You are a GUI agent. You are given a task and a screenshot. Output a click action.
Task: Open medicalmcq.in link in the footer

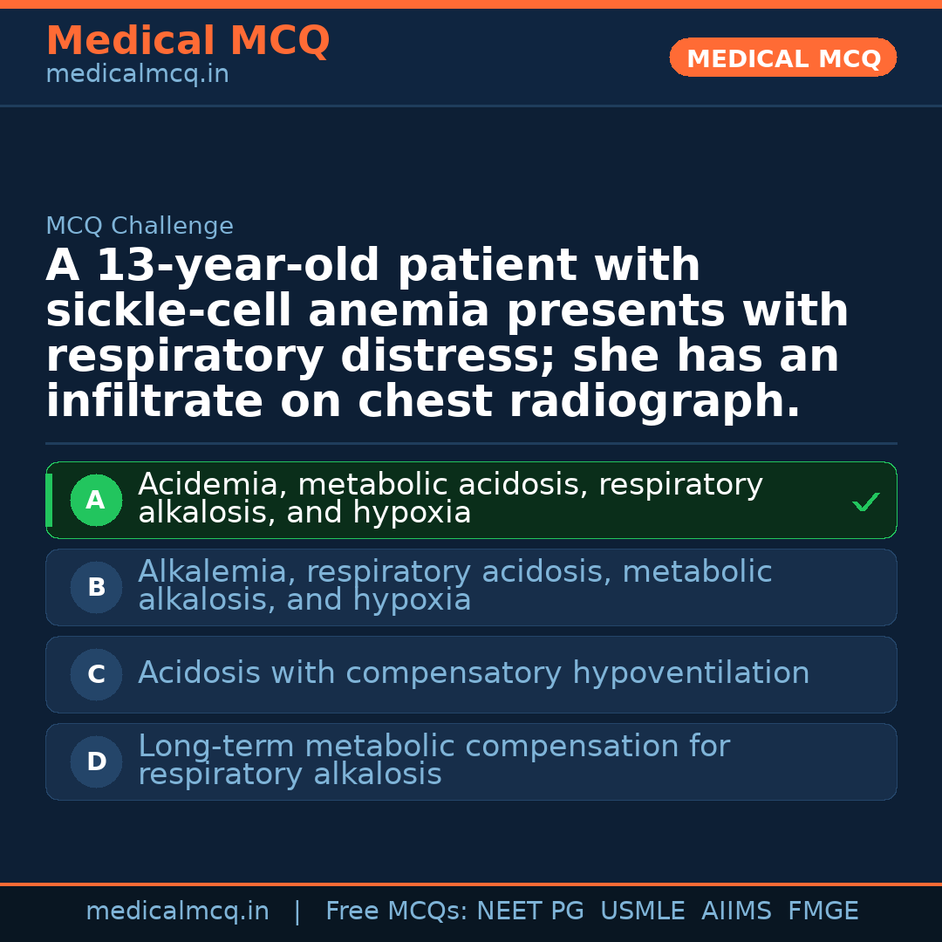coord(177,911)
